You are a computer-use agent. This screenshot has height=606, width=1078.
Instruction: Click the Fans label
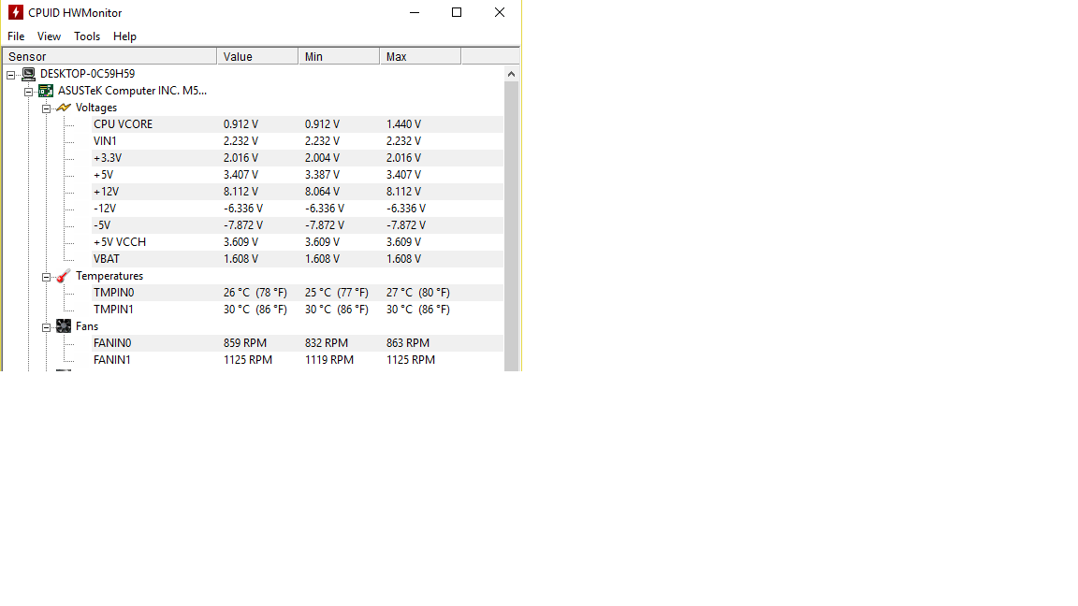[x=87, y=326]
